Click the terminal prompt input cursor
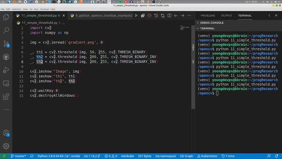Viewport: 282px width, 159px height. pos(217,93)
